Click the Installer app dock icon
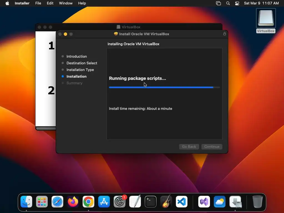 235,202
